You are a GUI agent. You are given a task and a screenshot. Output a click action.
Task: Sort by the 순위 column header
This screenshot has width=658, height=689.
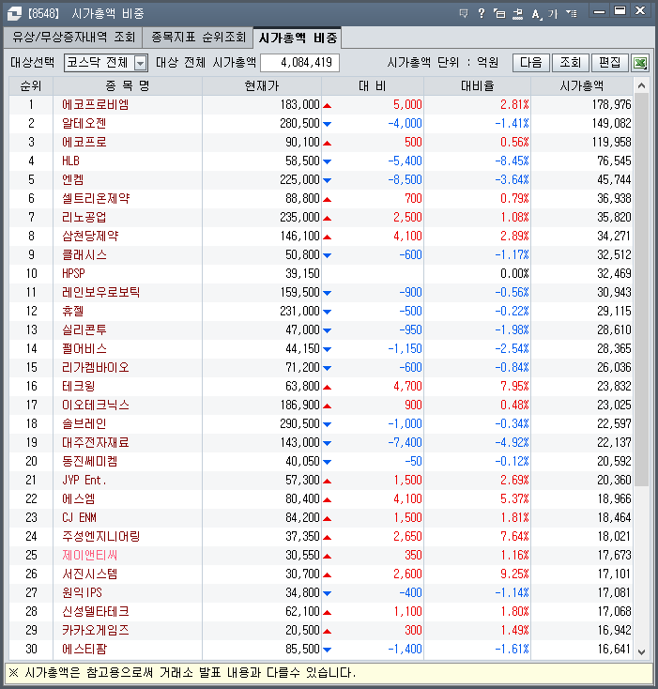pos(31,85)
